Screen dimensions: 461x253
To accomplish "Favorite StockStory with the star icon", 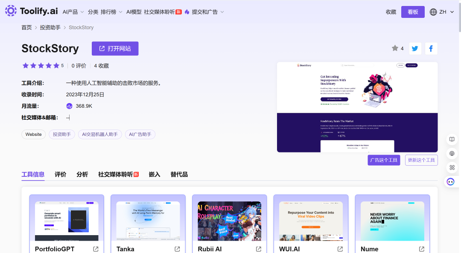I will click(x=395, y=48).
